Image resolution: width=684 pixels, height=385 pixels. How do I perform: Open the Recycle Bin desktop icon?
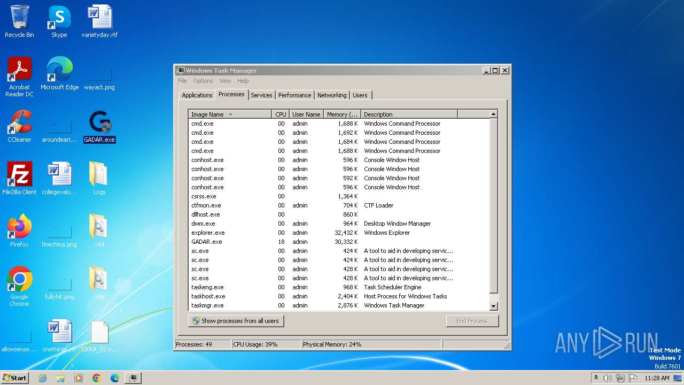pos(19,21)
